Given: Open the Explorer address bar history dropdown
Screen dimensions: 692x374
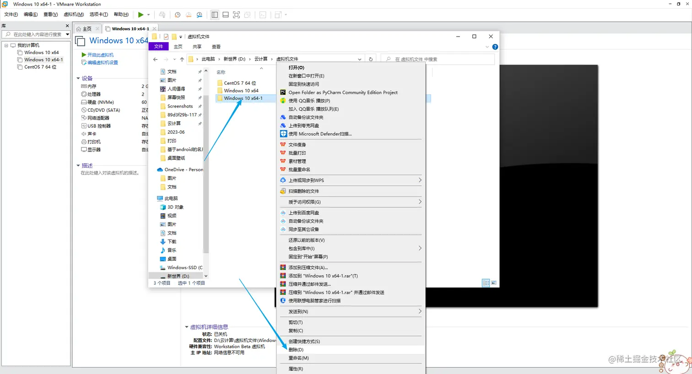Looking at the screenshot, I should pyautogui.click(x=360, y=59).
